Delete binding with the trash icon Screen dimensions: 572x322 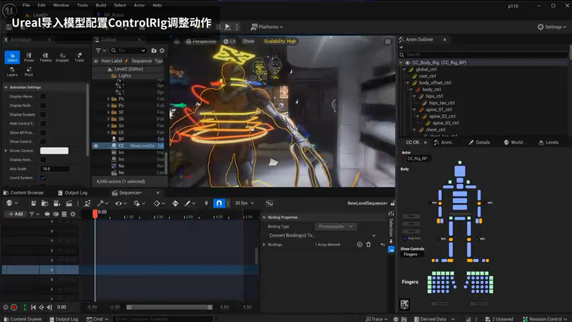[x=369, y=245]
